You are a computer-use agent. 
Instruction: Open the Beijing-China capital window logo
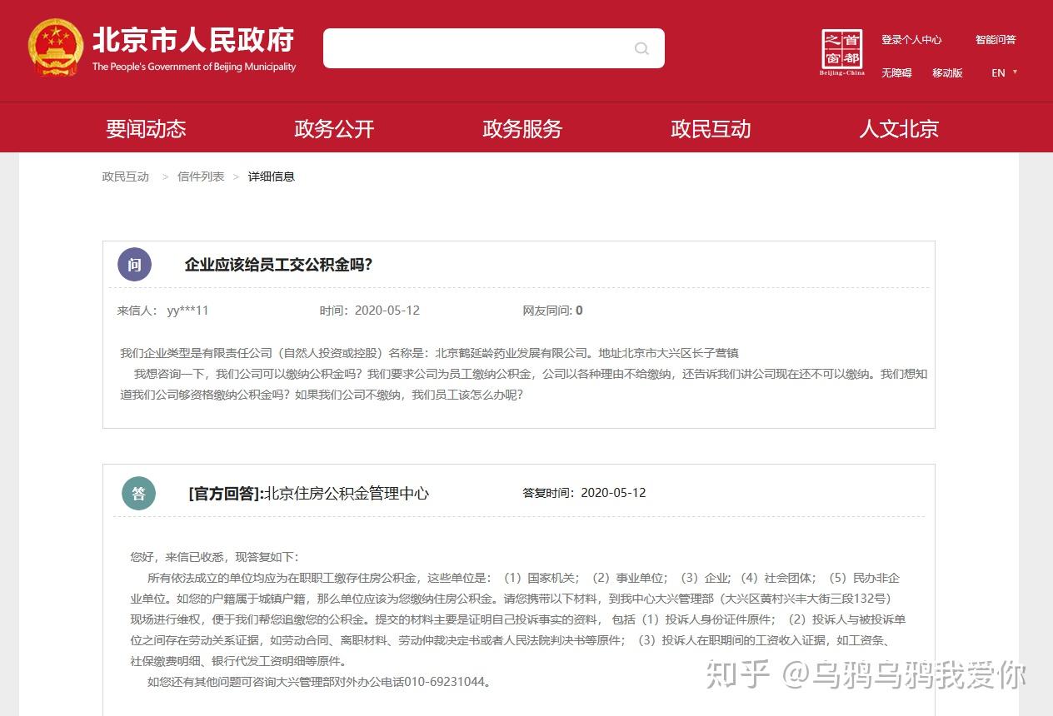pyautogui.click(x=842, y=52)
